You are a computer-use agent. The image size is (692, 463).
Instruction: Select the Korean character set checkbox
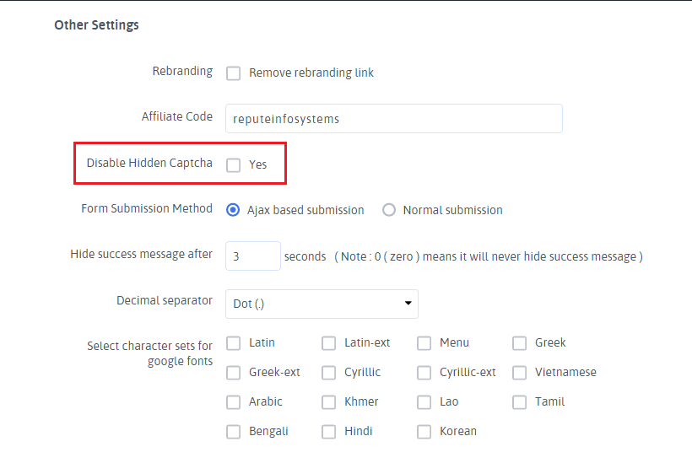pos(424,432)
